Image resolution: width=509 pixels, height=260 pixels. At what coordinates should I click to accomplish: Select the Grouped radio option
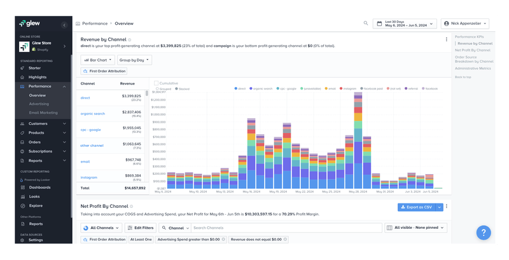click(157, 89)
